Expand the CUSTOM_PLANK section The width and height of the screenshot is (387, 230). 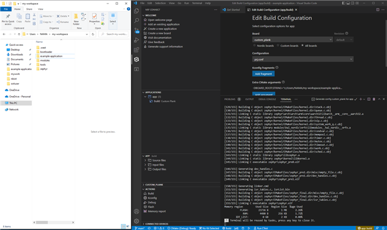(144, 185)
